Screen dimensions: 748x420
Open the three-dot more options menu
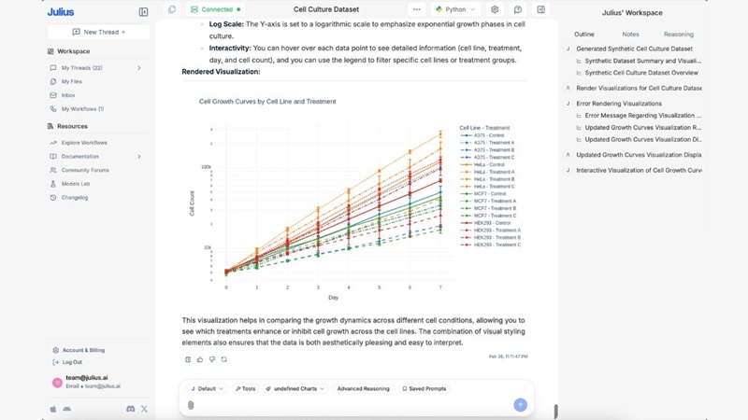click(x=417, y=9)
